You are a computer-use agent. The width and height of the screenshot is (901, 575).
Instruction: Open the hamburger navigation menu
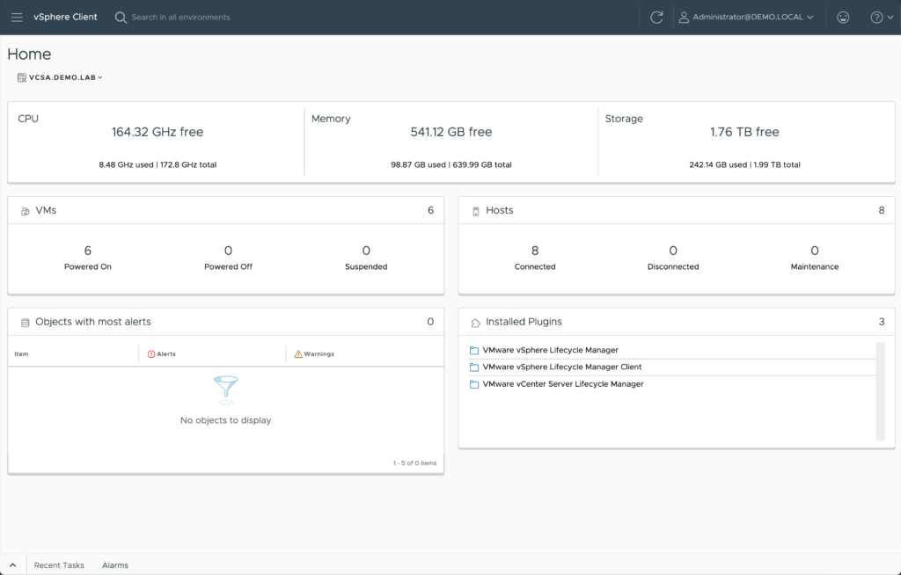(17, 18)
